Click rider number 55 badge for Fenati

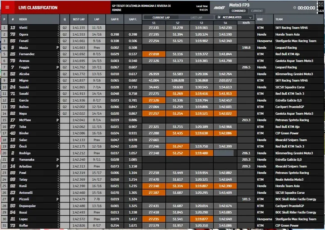(13, 41)
